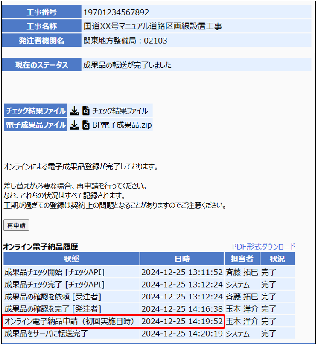Select the 担当者 column header
321x346 pixels.
pyautogui.click(x=242, y=259)
